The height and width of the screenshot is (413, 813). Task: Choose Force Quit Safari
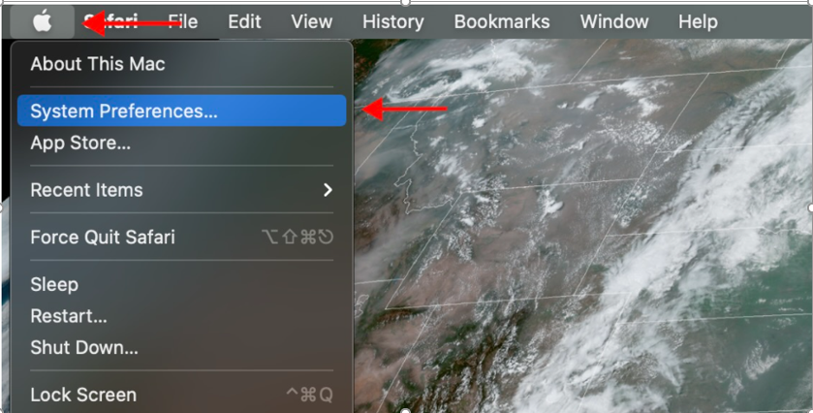pyautogui.click(x=181, y=238)
